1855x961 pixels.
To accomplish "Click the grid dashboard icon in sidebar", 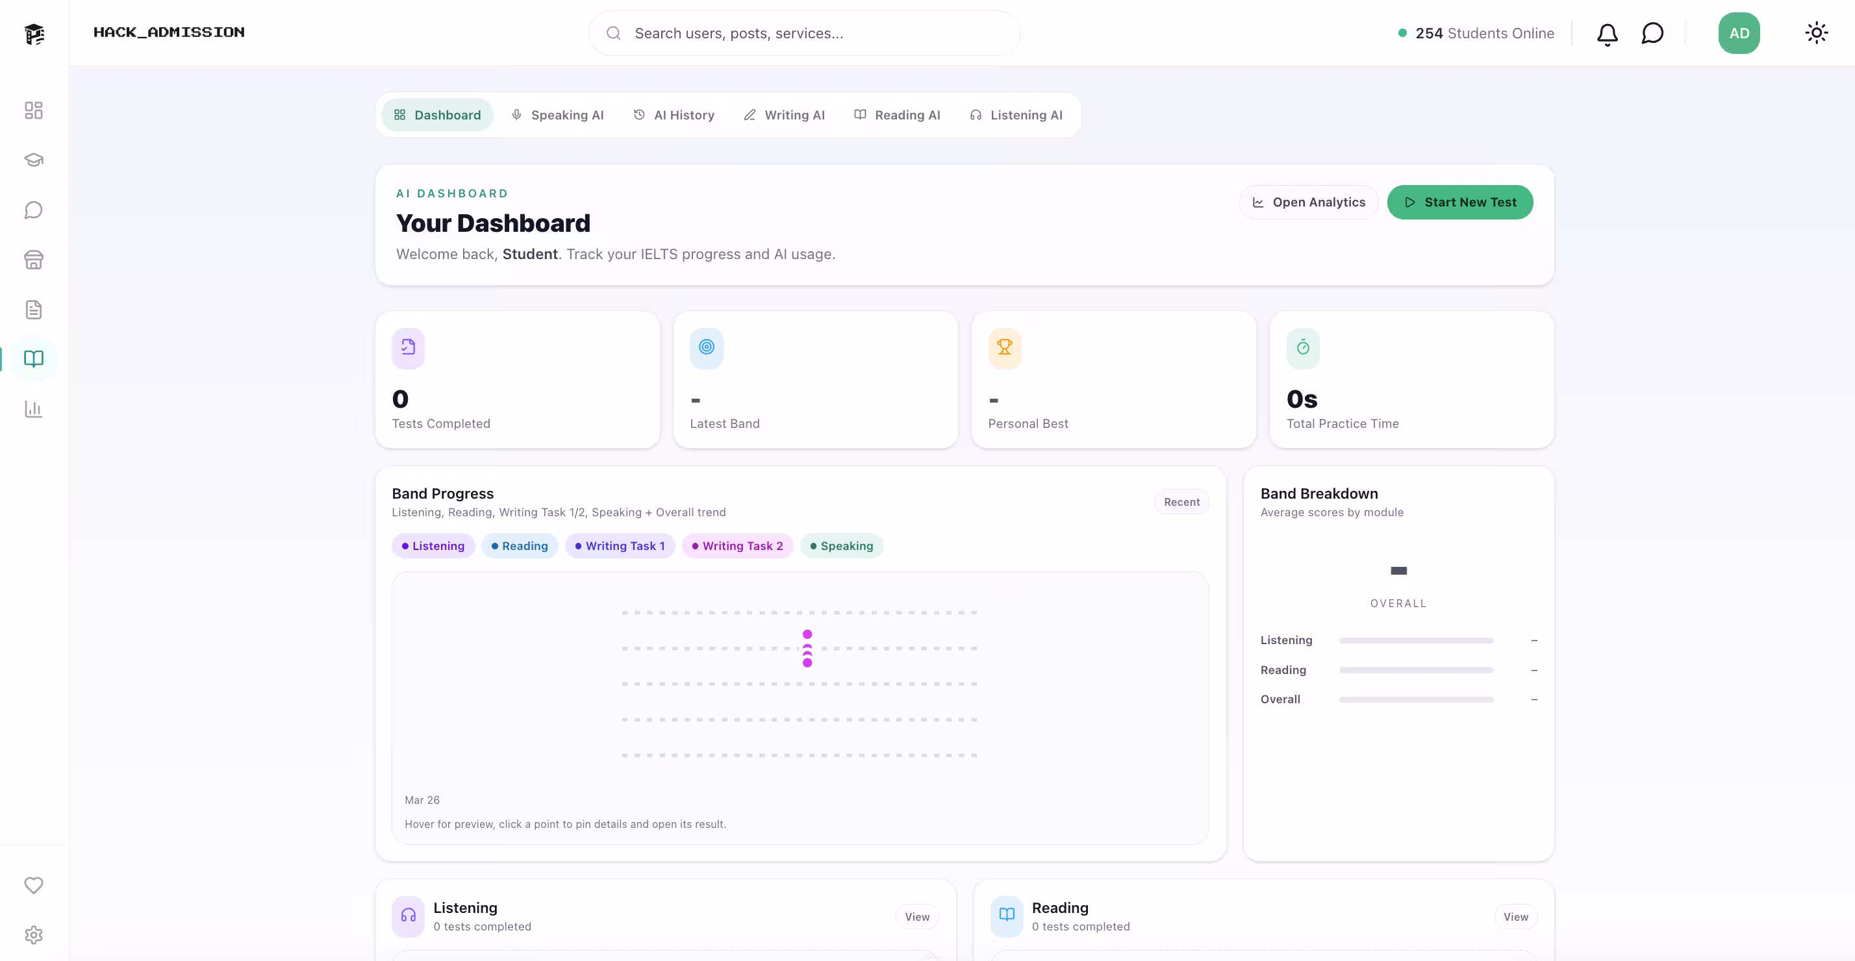I will [x=34, y=110].
